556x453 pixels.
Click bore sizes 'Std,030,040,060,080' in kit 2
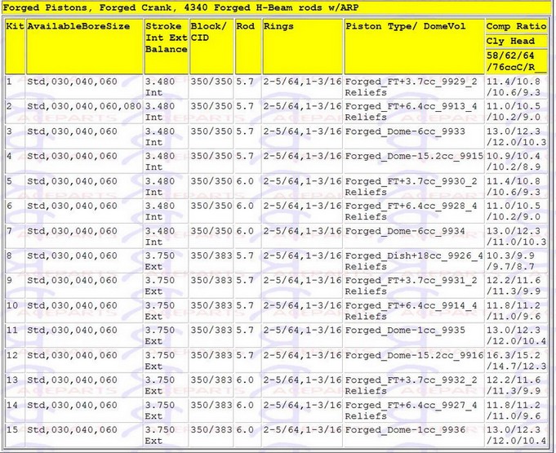[85, 112]
